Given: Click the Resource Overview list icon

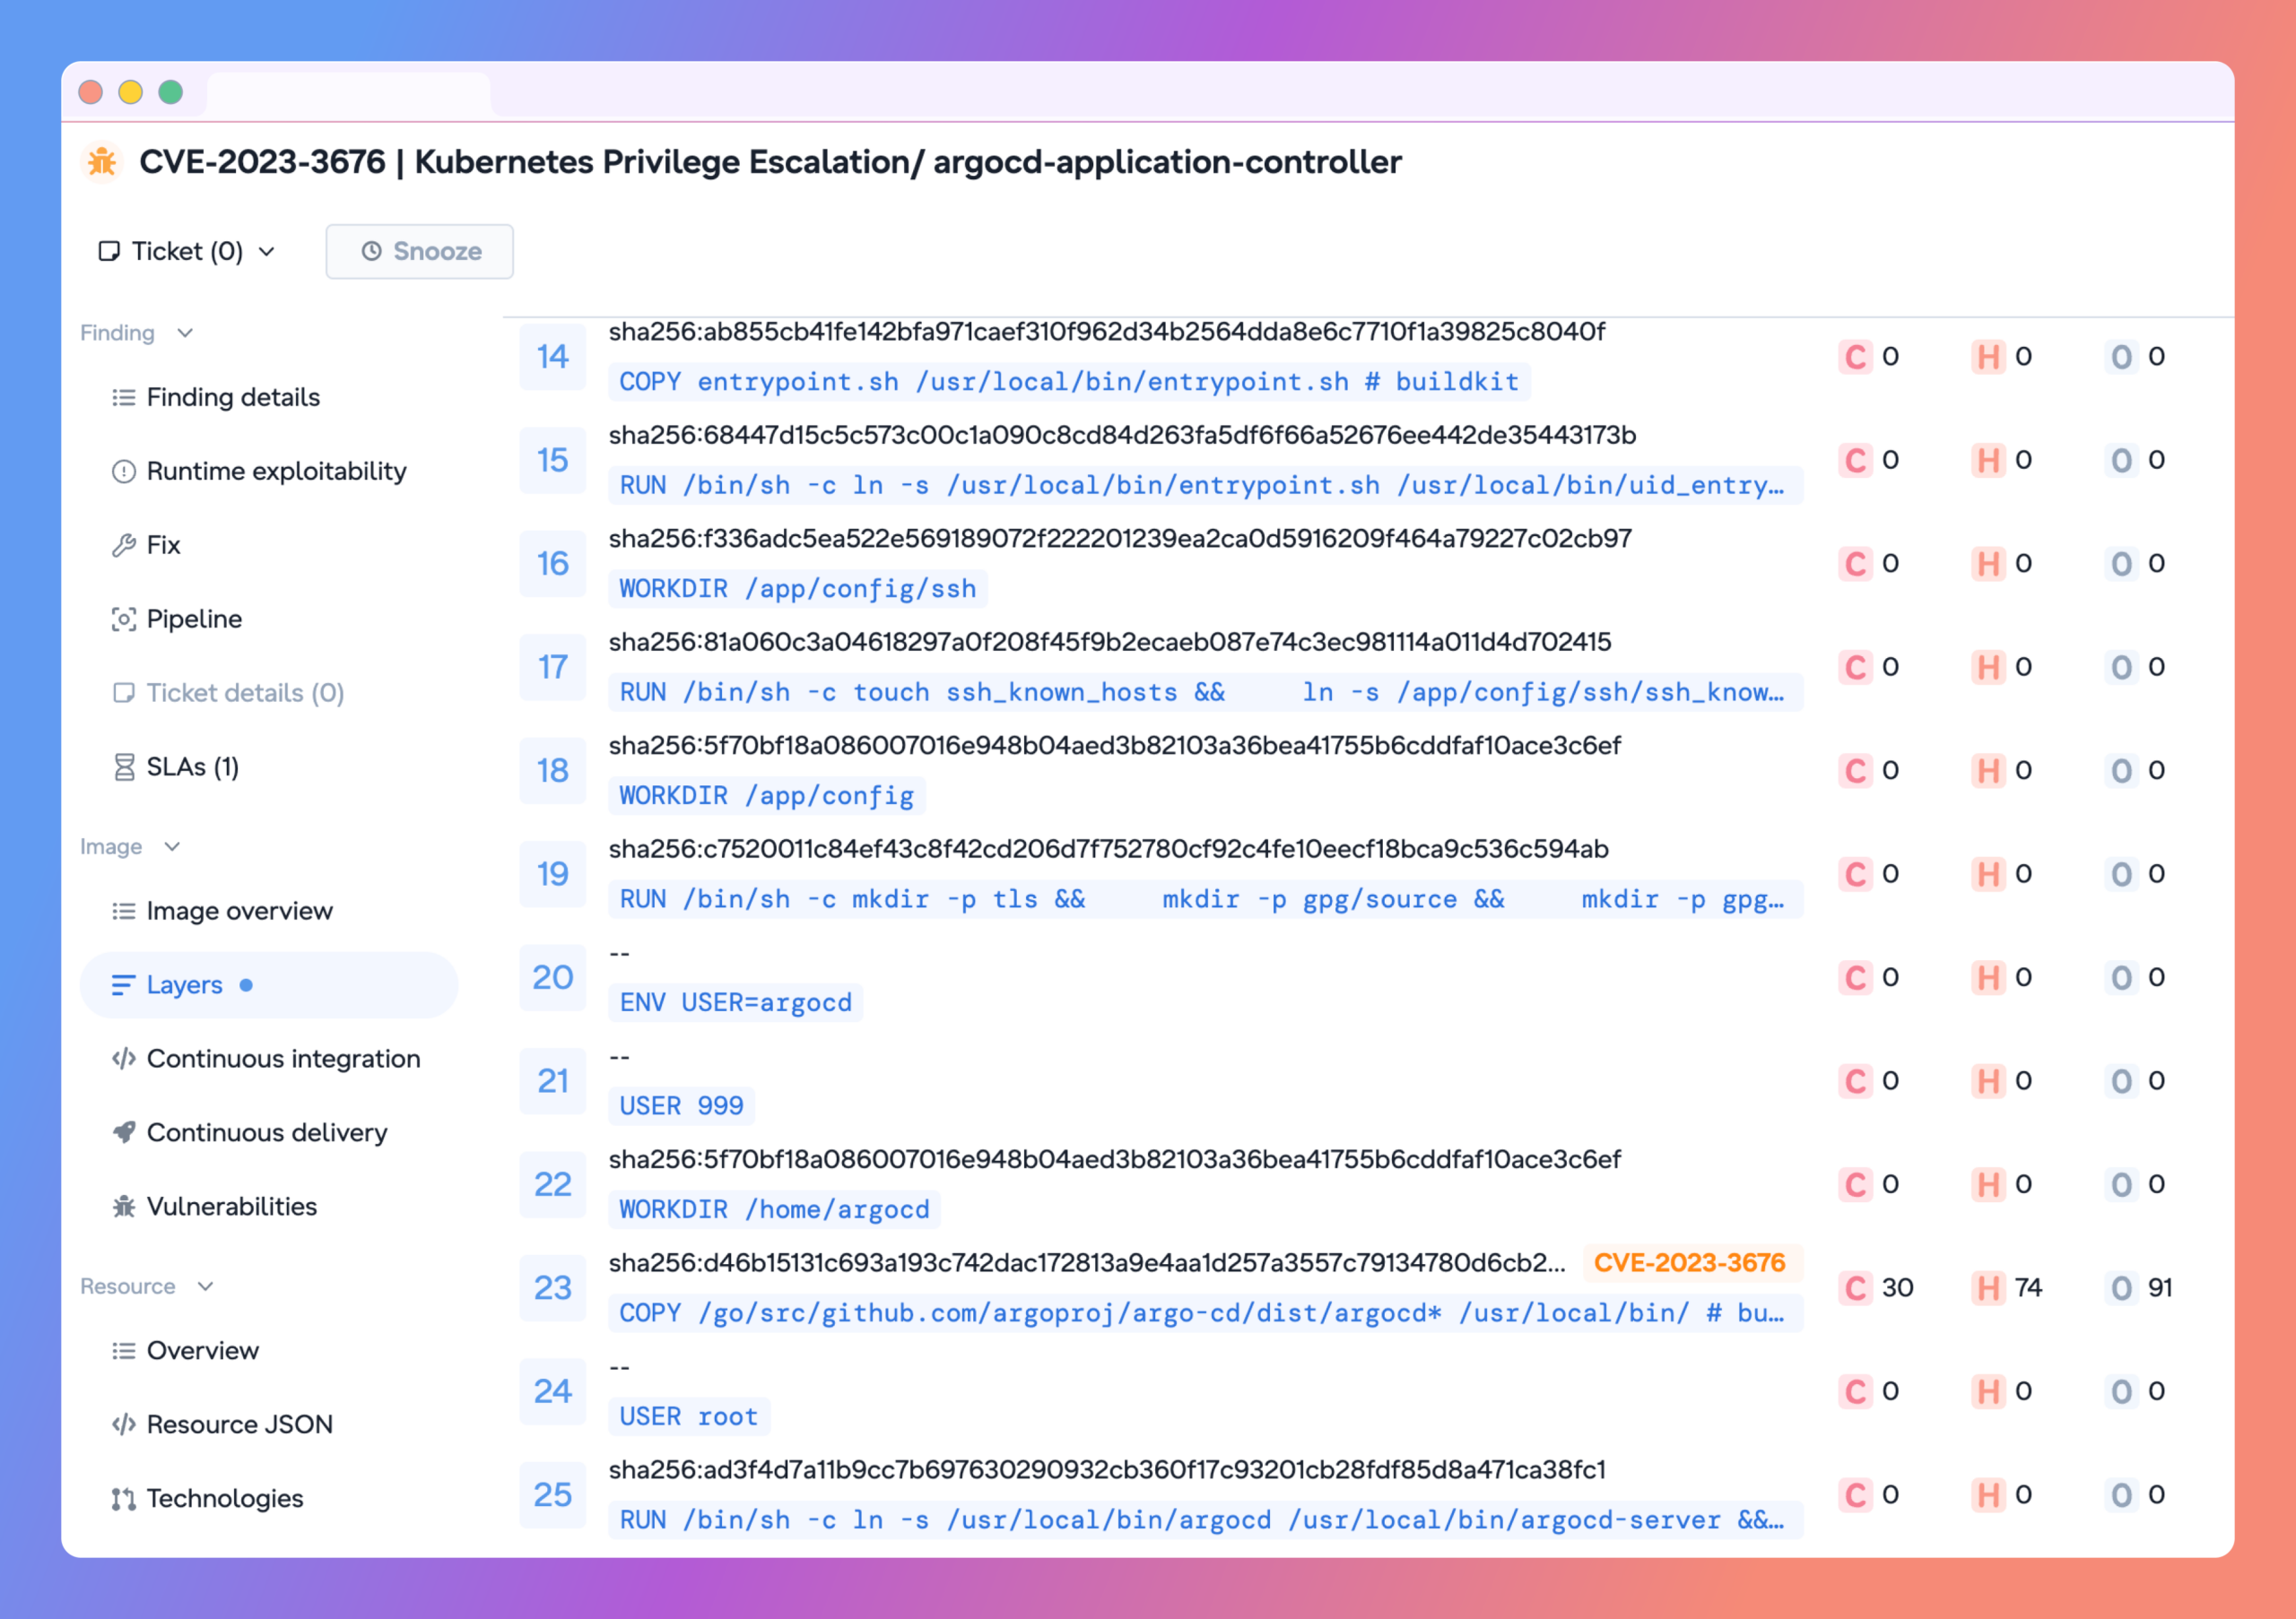Looking at the screenshot, I should [x=123, y=1351].
